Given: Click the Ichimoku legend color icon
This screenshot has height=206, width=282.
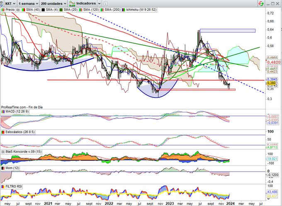Looking at the screenshot, I should point(124,10).
